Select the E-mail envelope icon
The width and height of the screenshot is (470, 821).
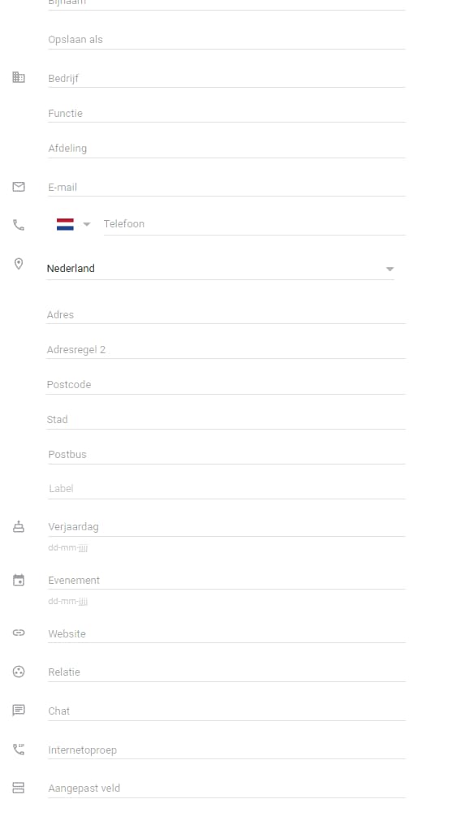coord(18,186)
